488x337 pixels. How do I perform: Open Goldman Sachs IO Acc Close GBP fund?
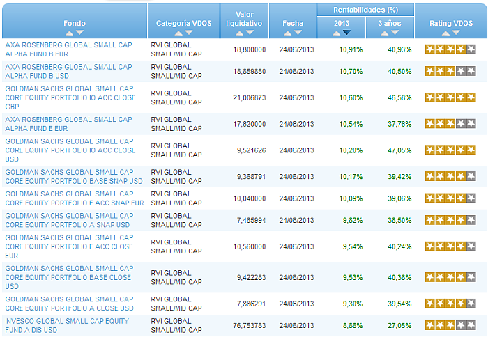point(70,97)
